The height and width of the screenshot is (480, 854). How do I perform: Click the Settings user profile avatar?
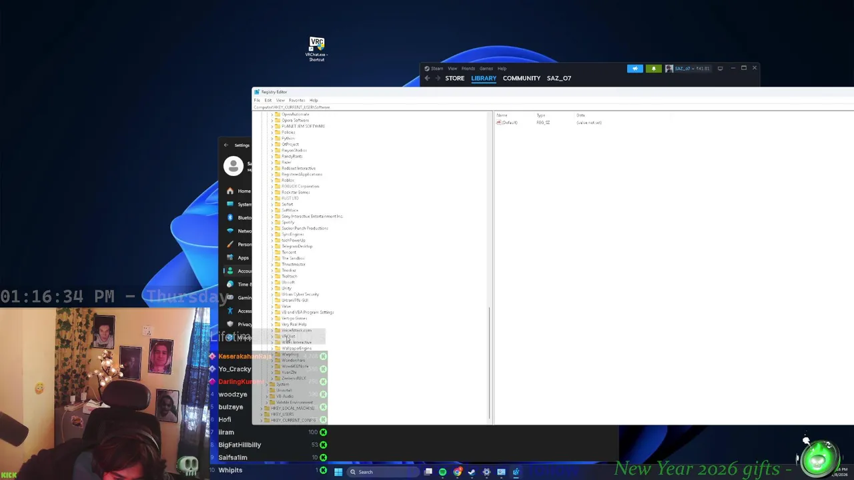click(x=234, y=166)
